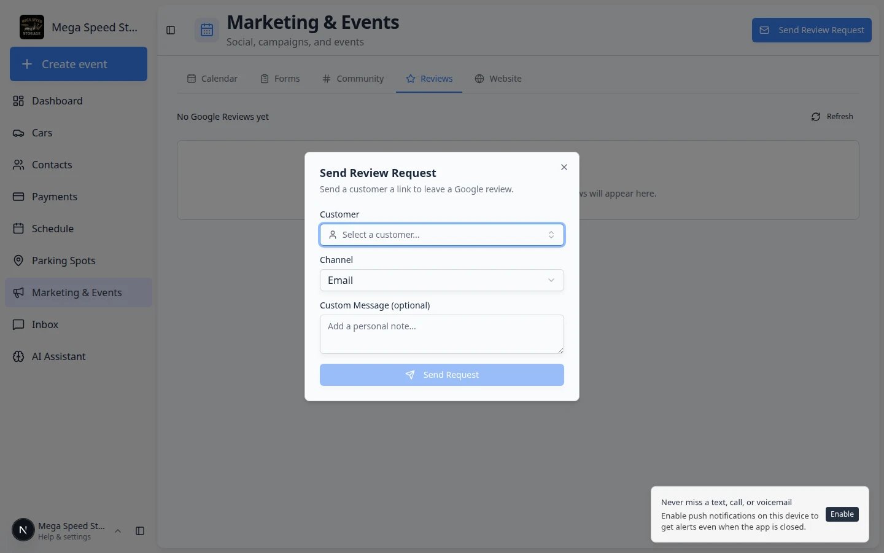Open Parking Spots in the sidebar
The image size is (884, 553).
(79, 261)
